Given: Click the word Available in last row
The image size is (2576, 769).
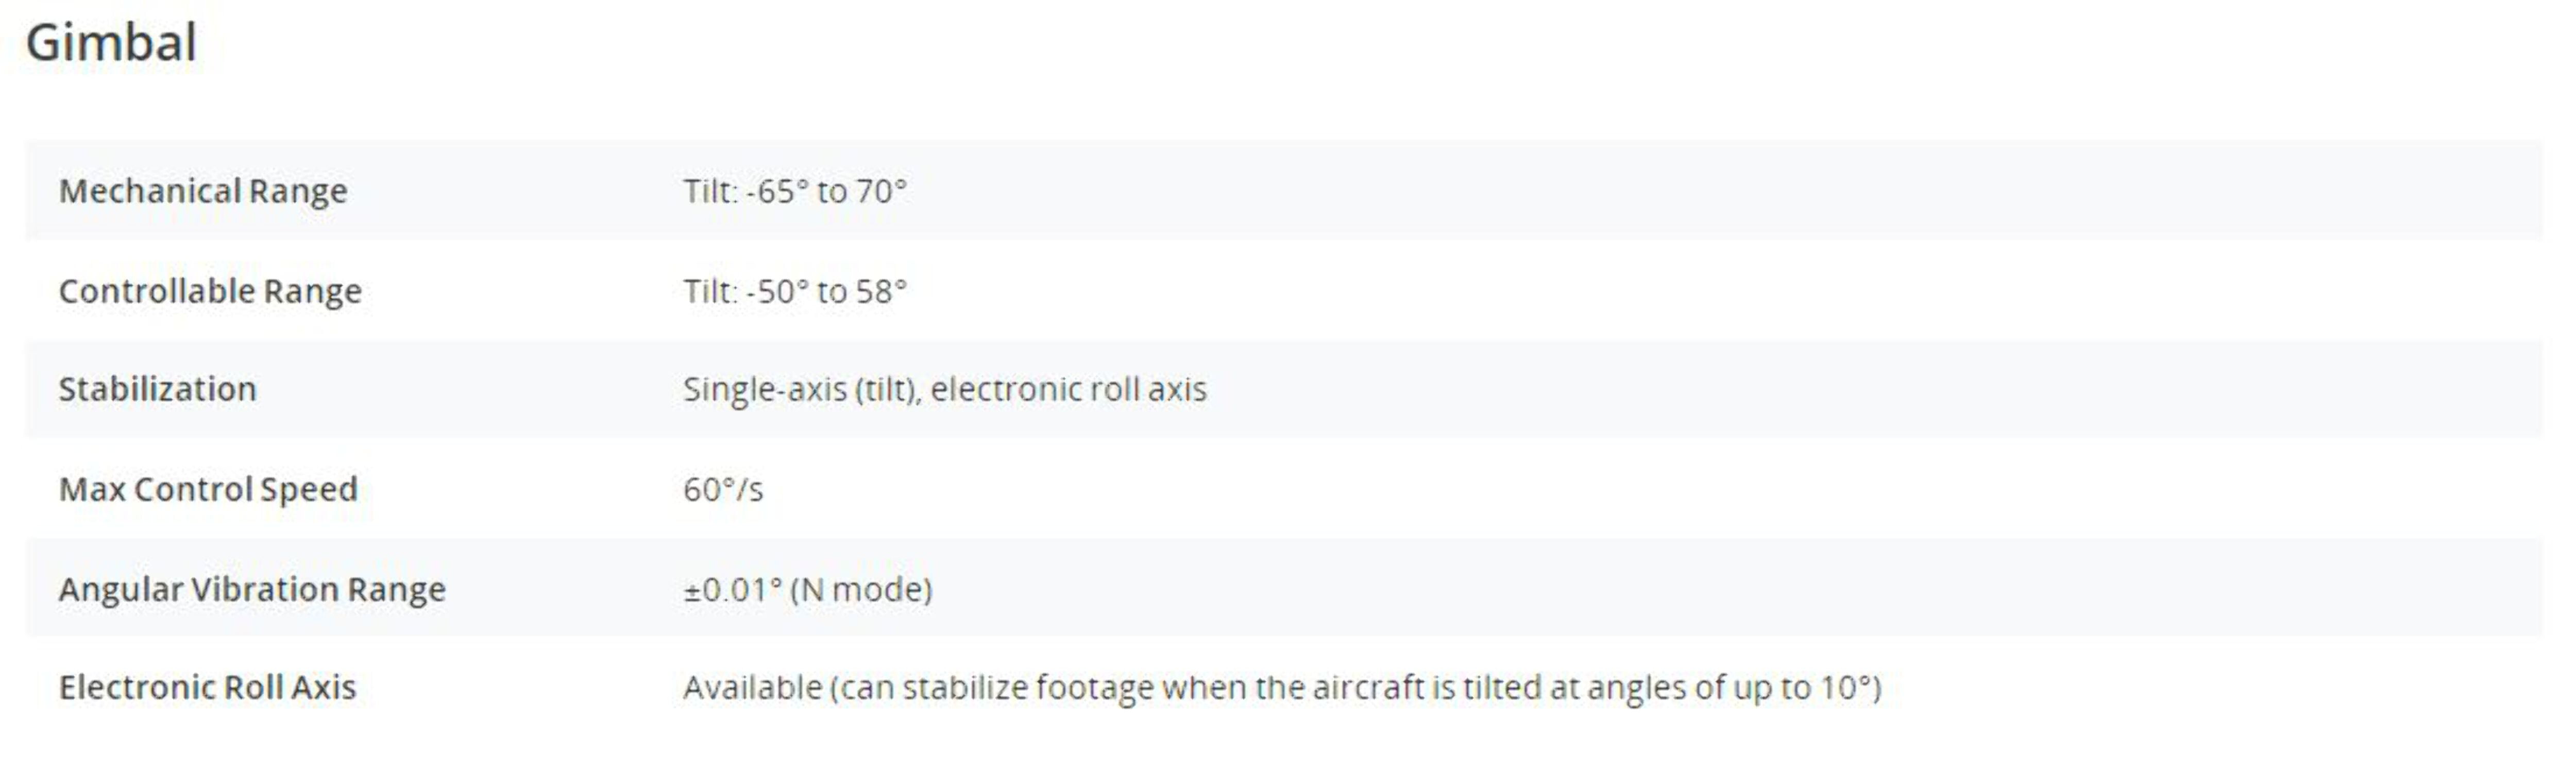Looking at the screenshot, I should pos(753,687).
